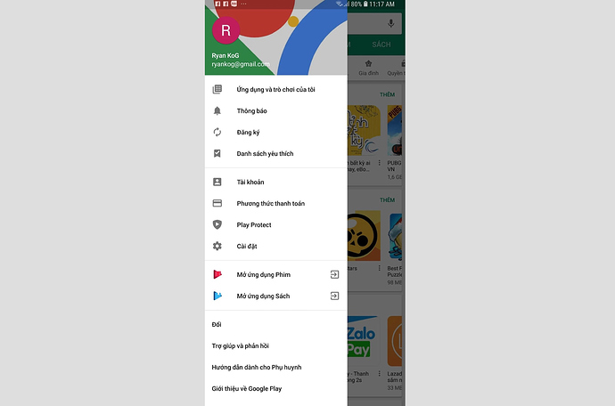Open Mở ứng dụng Sách entry
Image resolution: width=615 pixels, height=406 pixels.
pyautogui.click(x=276, y=296)
